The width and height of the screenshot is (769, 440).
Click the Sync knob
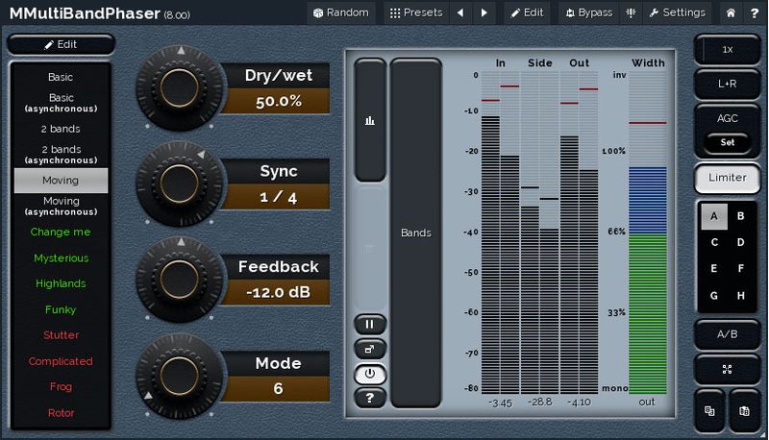[180, 183]
